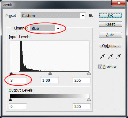The height and width of the screenshot is (118, 128).
Task: Click the input shadow field showing 3
Action: pyautogui.click(x=18, y=80)
